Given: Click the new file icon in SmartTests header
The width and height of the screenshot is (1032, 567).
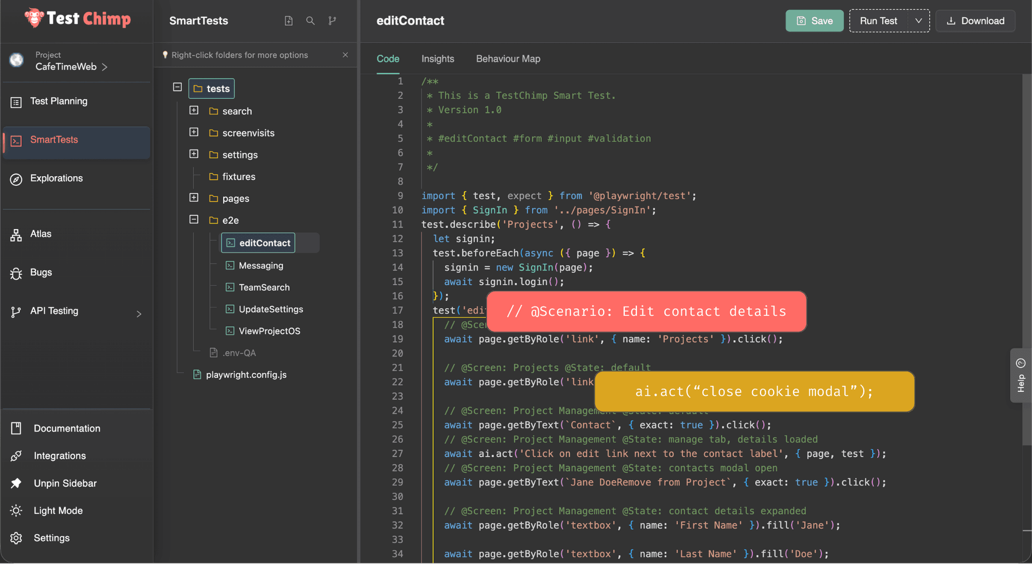Looking at the screenshot, I should (x=288, y=21).
